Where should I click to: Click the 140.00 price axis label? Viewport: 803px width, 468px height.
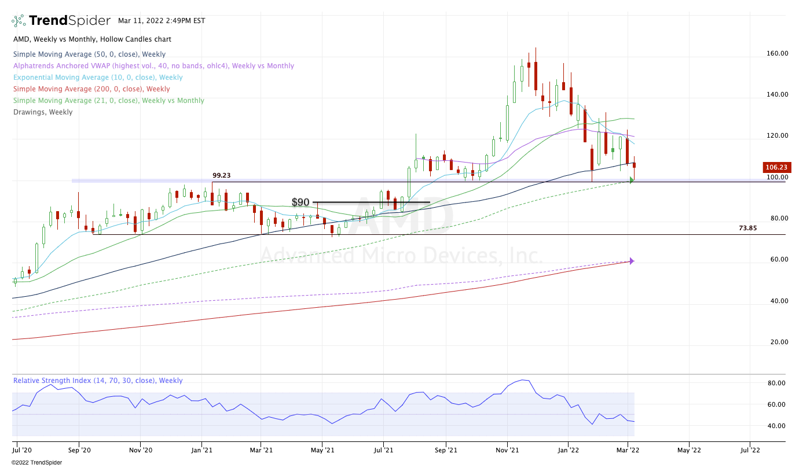(777, 94)
